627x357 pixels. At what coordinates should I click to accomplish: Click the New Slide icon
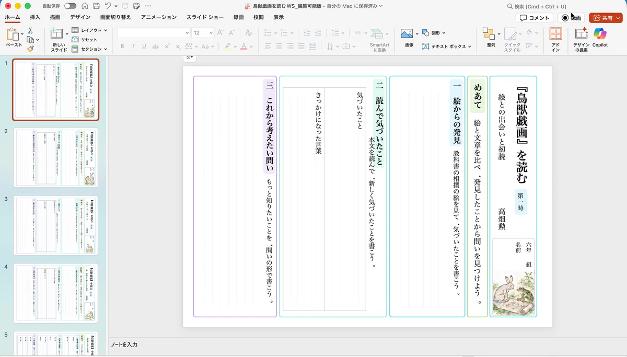tap(56, 34)
